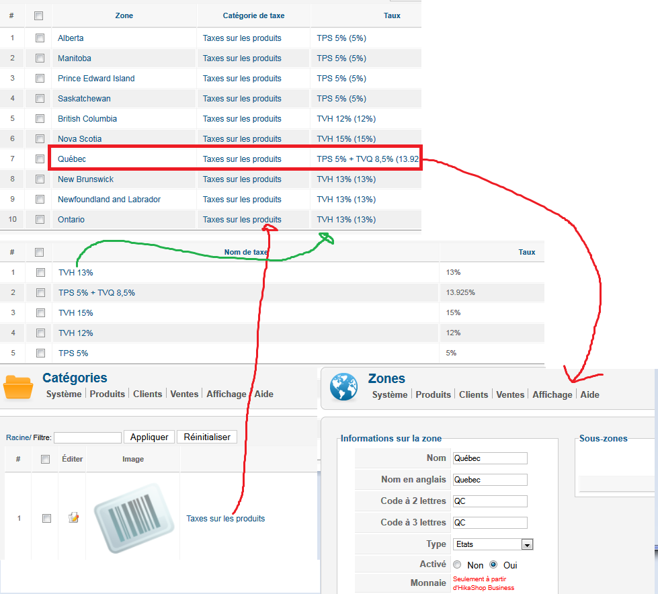Click TPS 5% + TVQ 8,5% rate in Québec row

[x=368, y=159]
